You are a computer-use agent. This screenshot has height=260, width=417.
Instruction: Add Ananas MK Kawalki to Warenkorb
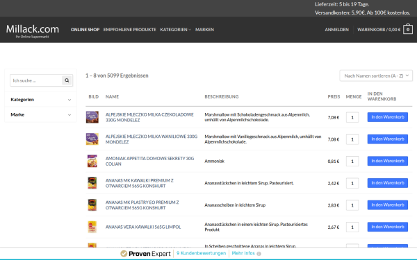(388, 183)
